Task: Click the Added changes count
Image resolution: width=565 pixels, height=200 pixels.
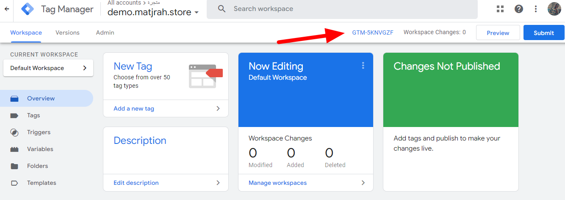Action: tap(291, 153)
